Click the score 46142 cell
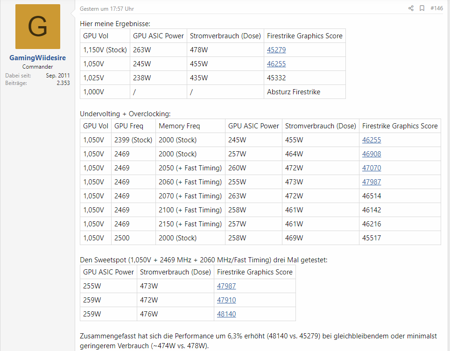Viewport: 450px width, 351px height. coord(400,210)
